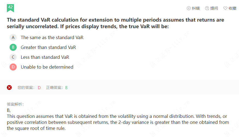Choose "Unable to be determined" answer text

[x=47, y=67]
